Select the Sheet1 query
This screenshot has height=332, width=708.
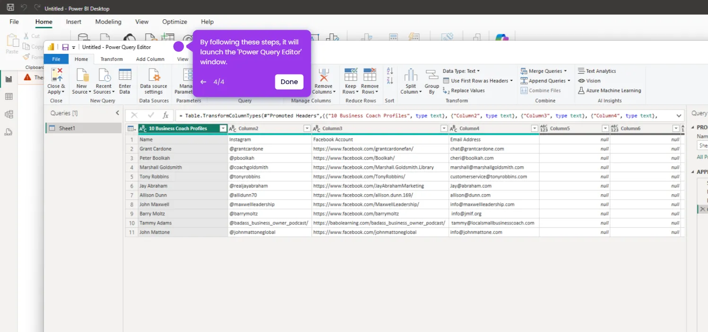point(83,128)
